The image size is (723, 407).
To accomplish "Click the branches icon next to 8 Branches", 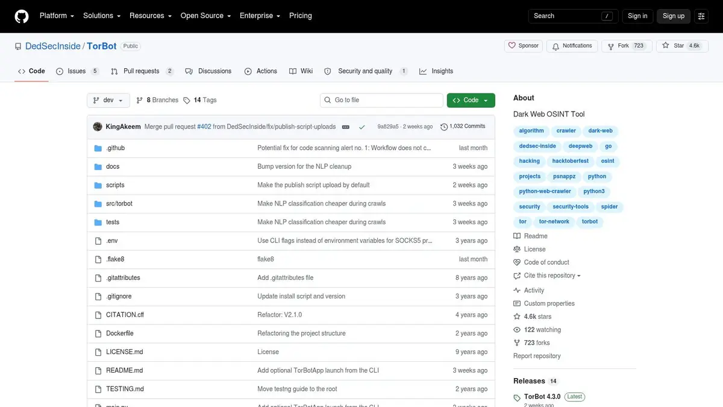I will 140,100.
